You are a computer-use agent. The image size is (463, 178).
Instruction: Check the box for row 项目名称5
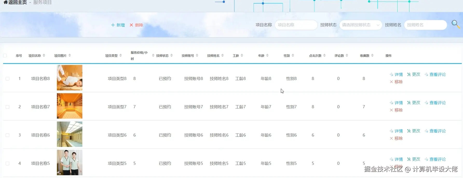coord(8,163)
